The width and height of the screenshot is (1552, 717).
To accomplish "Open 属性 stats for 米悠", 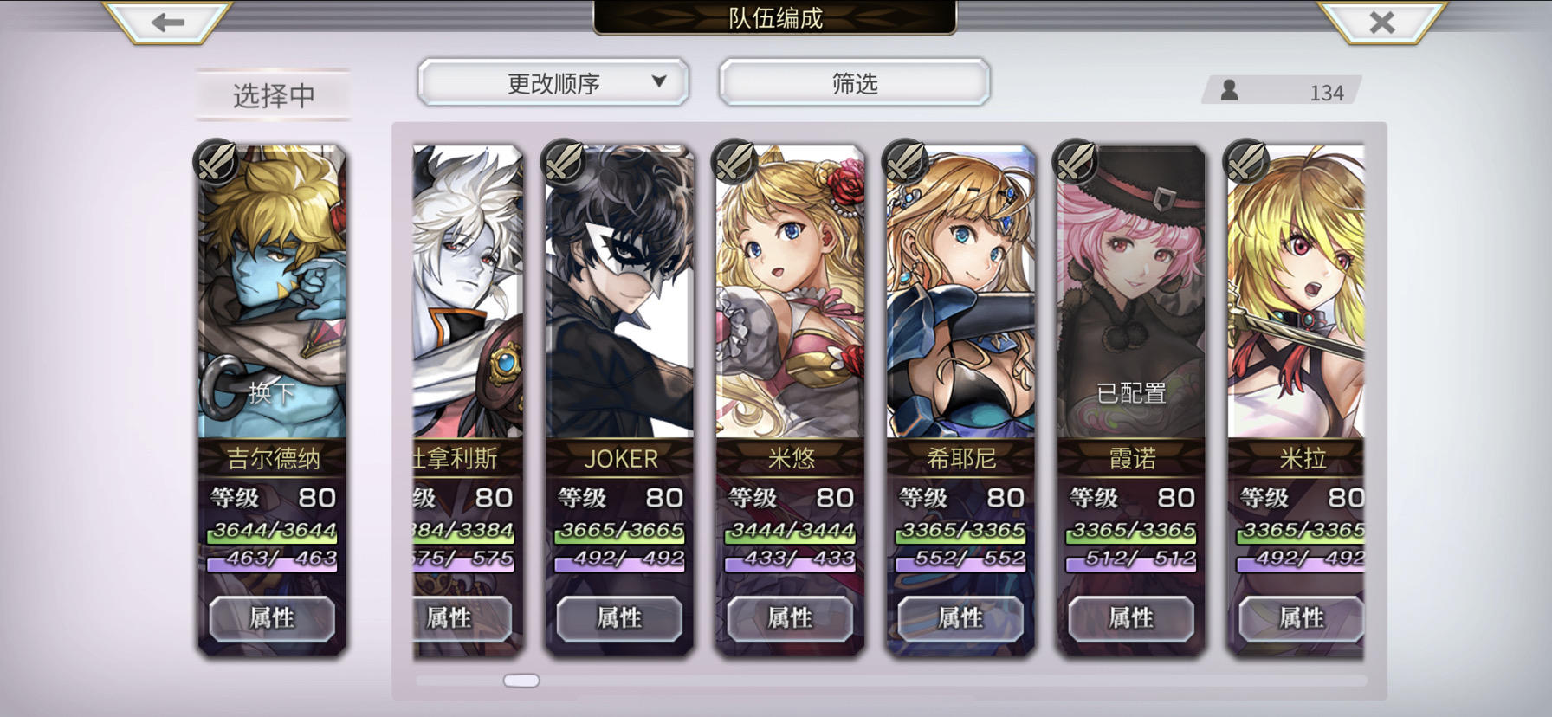I will 790,618.
